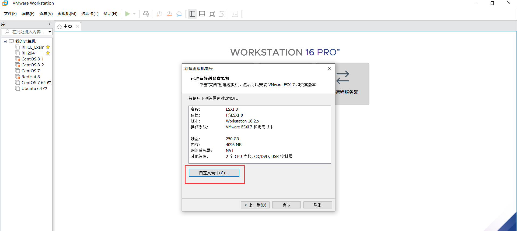Screen dimensions: 517x231
Task: Open the 帮助(H) menu
Action: pos(110,14)
